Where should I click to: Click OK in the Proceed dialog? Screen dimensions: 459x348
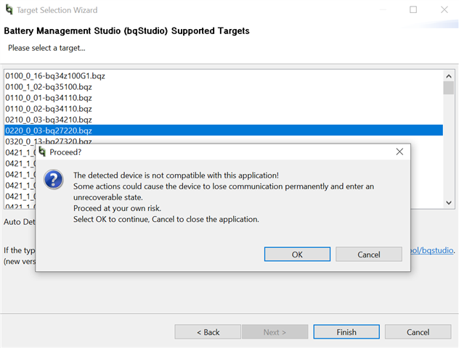tap(297, 254)
